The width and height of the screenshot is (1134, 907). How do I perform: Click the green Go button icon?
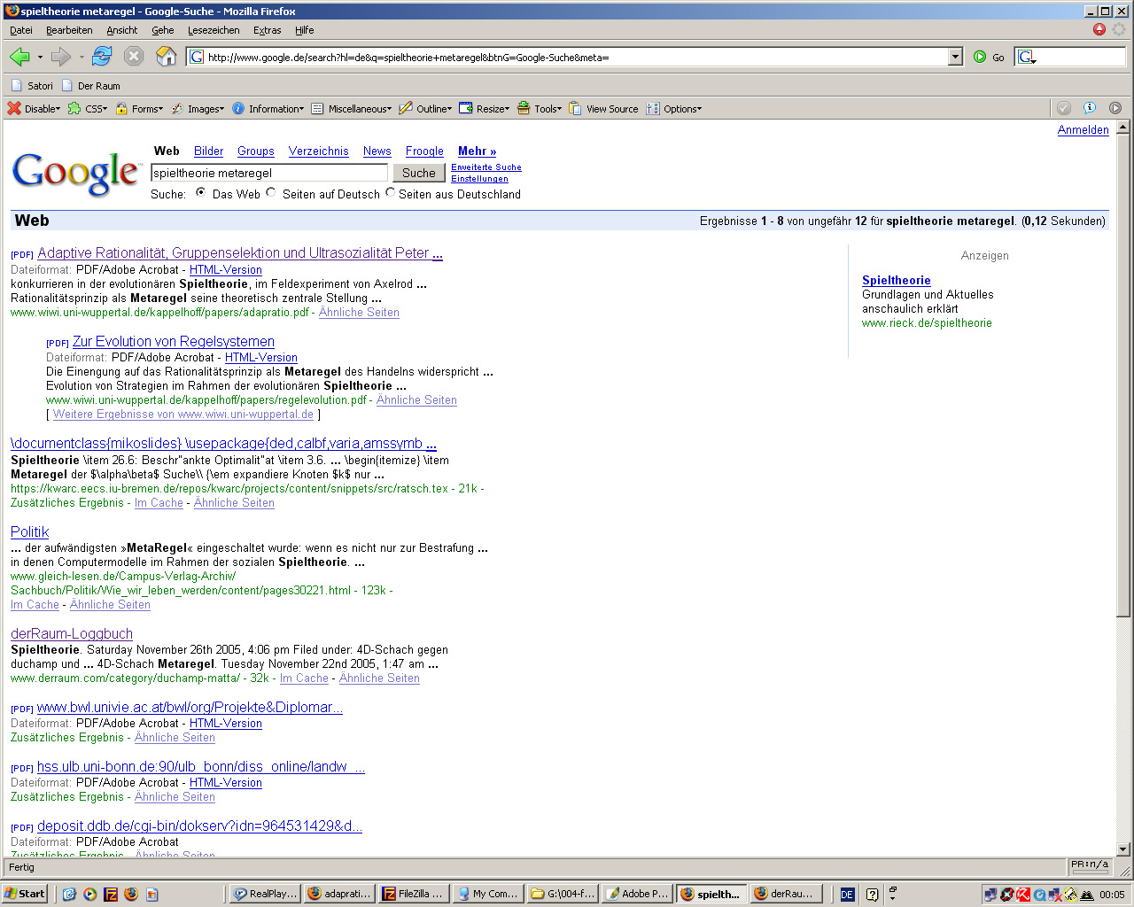click(980, 57)
